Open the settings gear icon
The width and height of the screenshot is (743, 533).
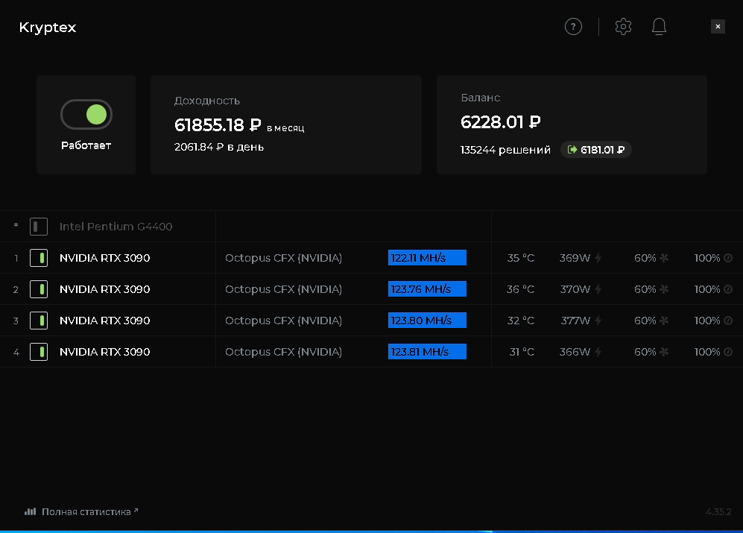pyautogui.click(x=623, y=27)
